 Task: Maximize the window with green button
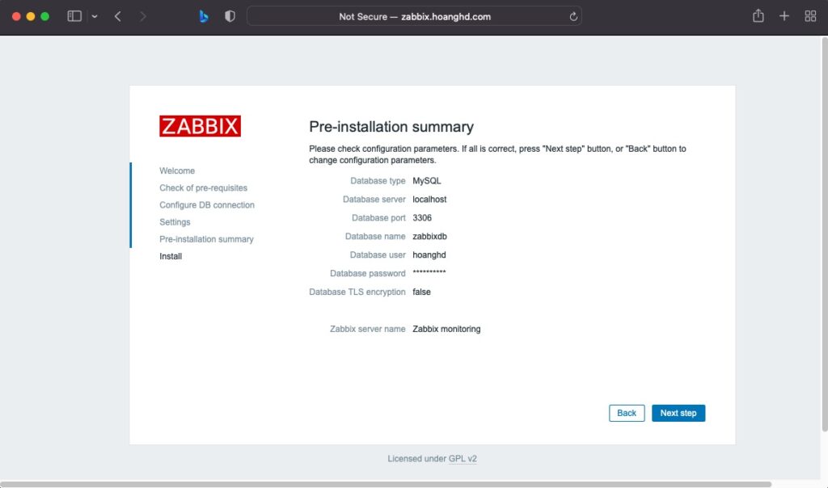pos(45,16)
